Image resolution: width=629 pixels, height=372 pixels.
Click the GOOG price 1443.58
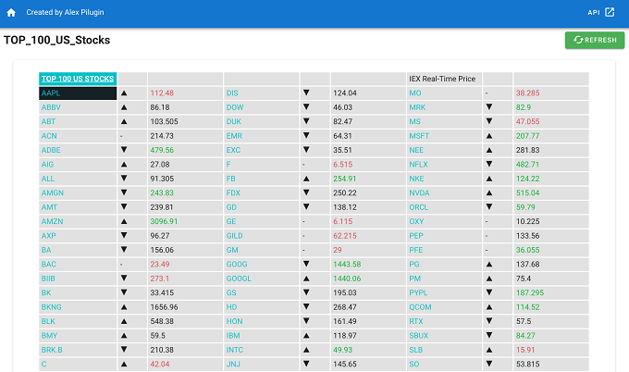(x=347, y=265)
